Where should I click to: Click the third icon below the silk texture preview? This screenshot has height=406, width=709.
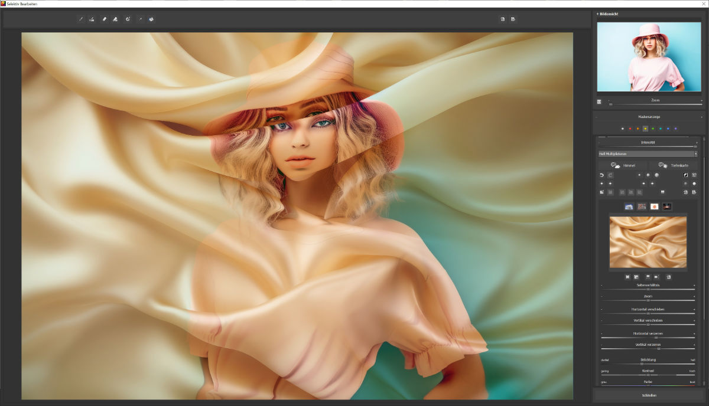coord(648,276)
